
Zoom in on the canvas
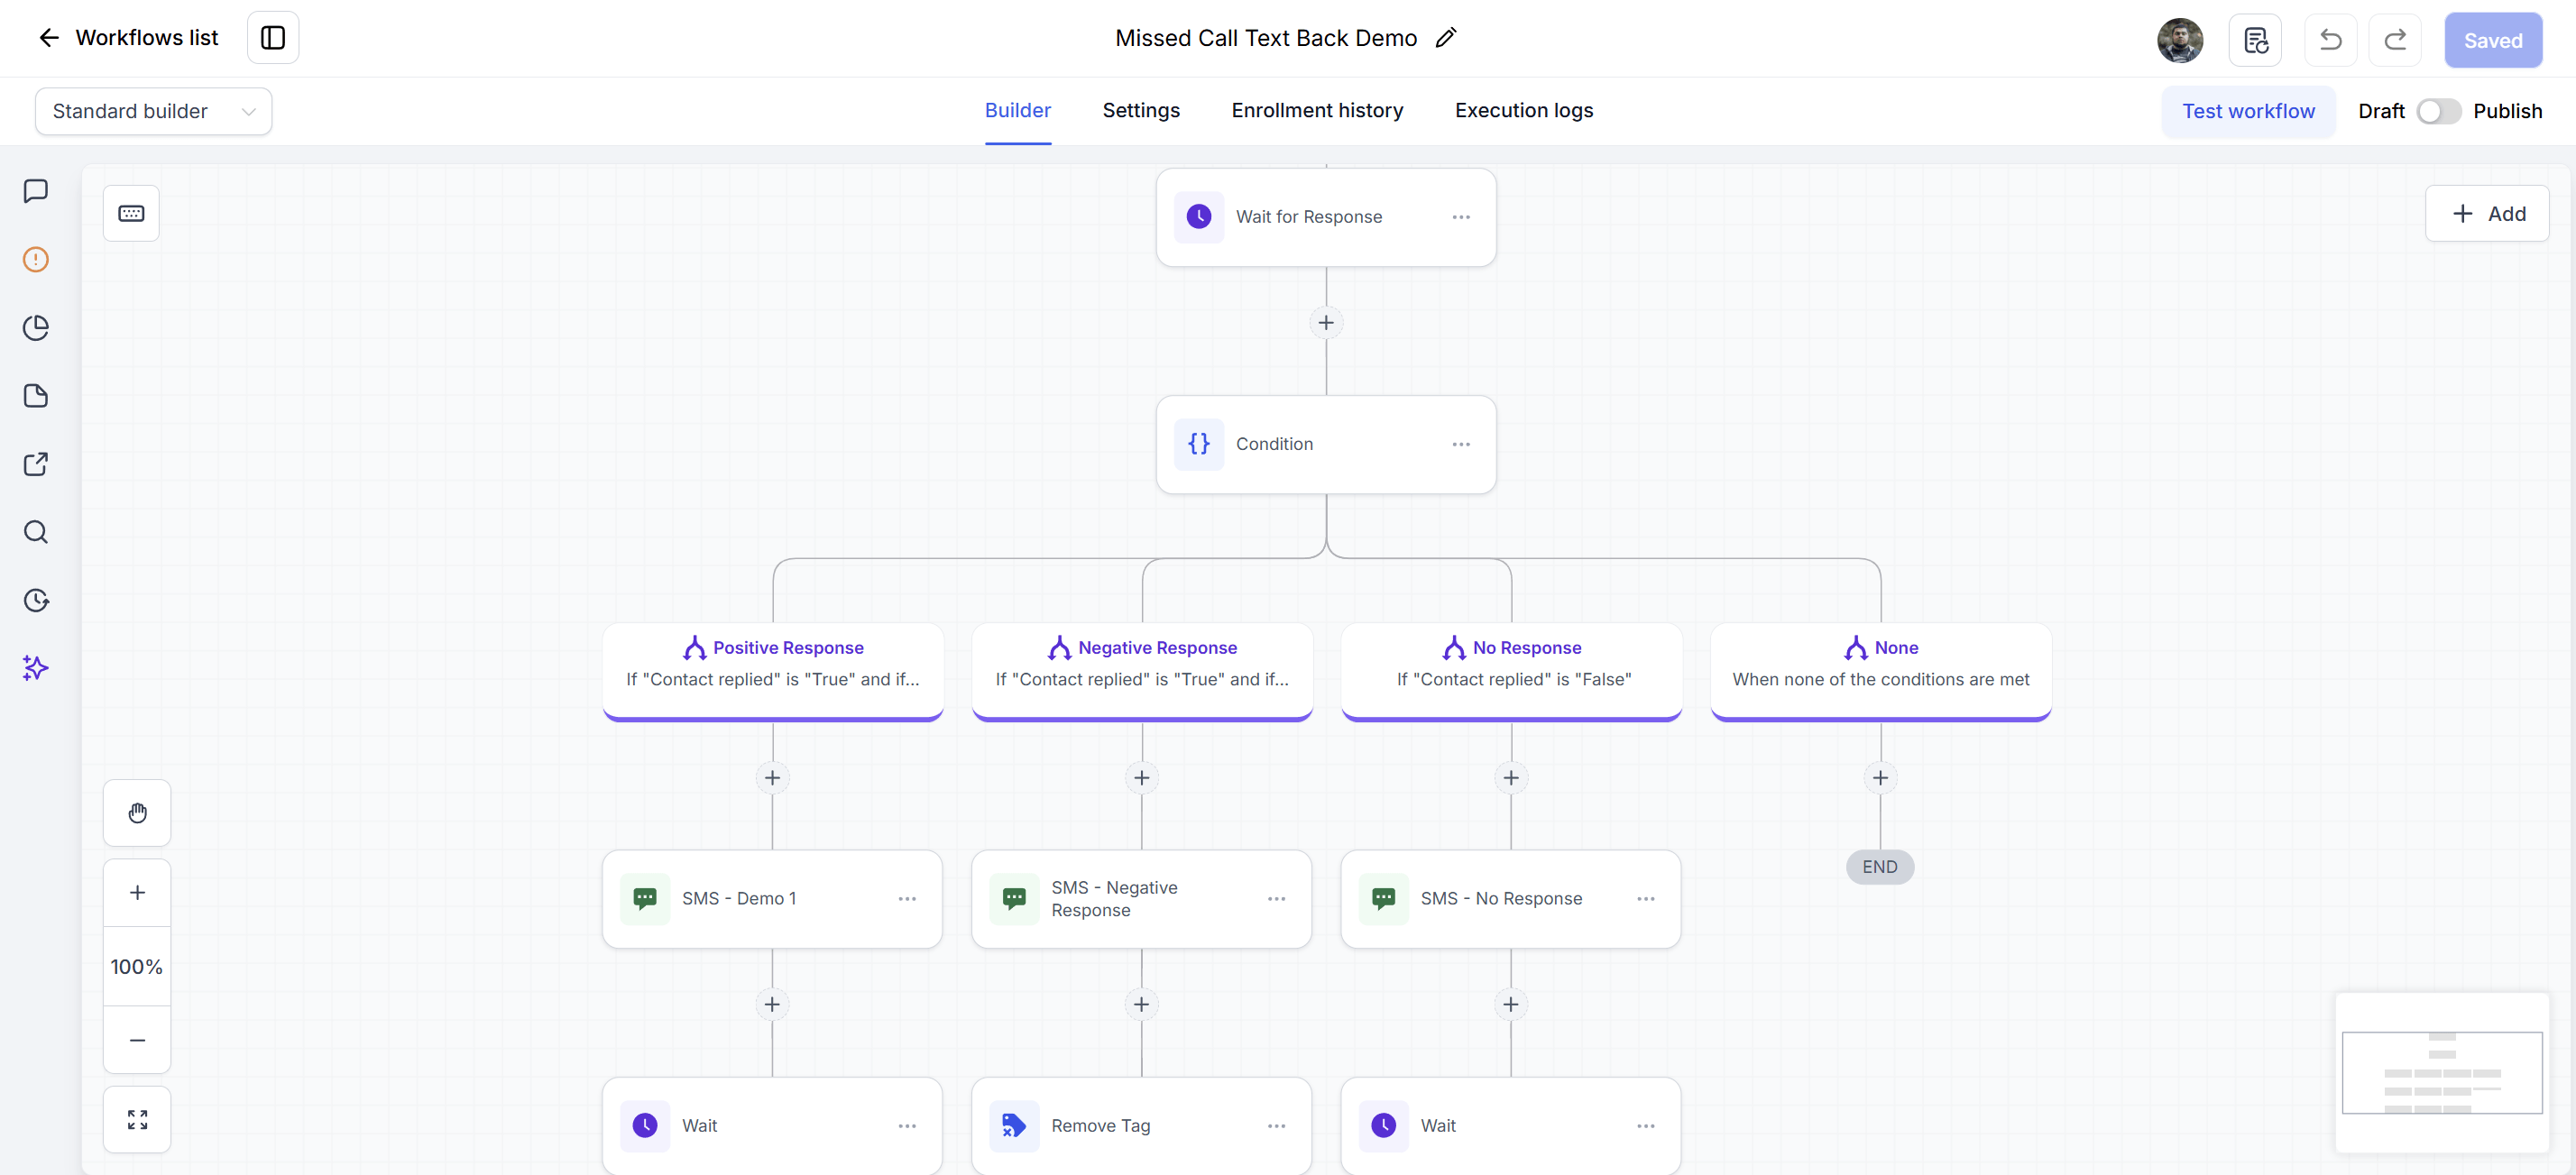pos(137,892)
